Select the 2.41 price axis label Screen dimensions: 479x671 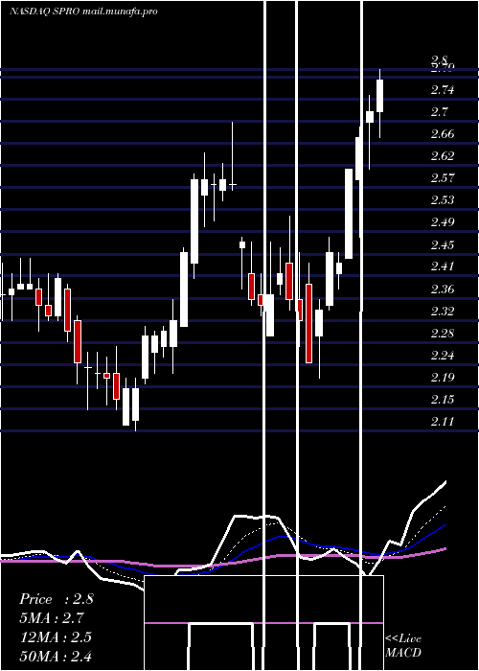(x=443, y=266)
